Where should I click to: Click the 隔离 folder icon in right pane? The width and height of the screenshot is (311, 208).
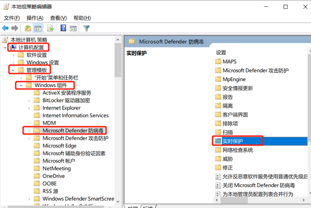[218, 105]
